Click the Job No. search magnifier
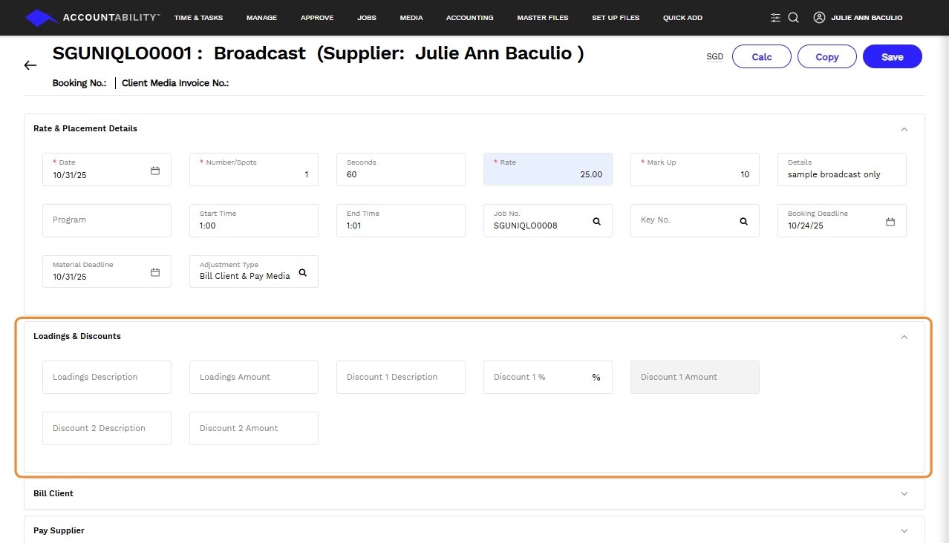 coord(596,221)
